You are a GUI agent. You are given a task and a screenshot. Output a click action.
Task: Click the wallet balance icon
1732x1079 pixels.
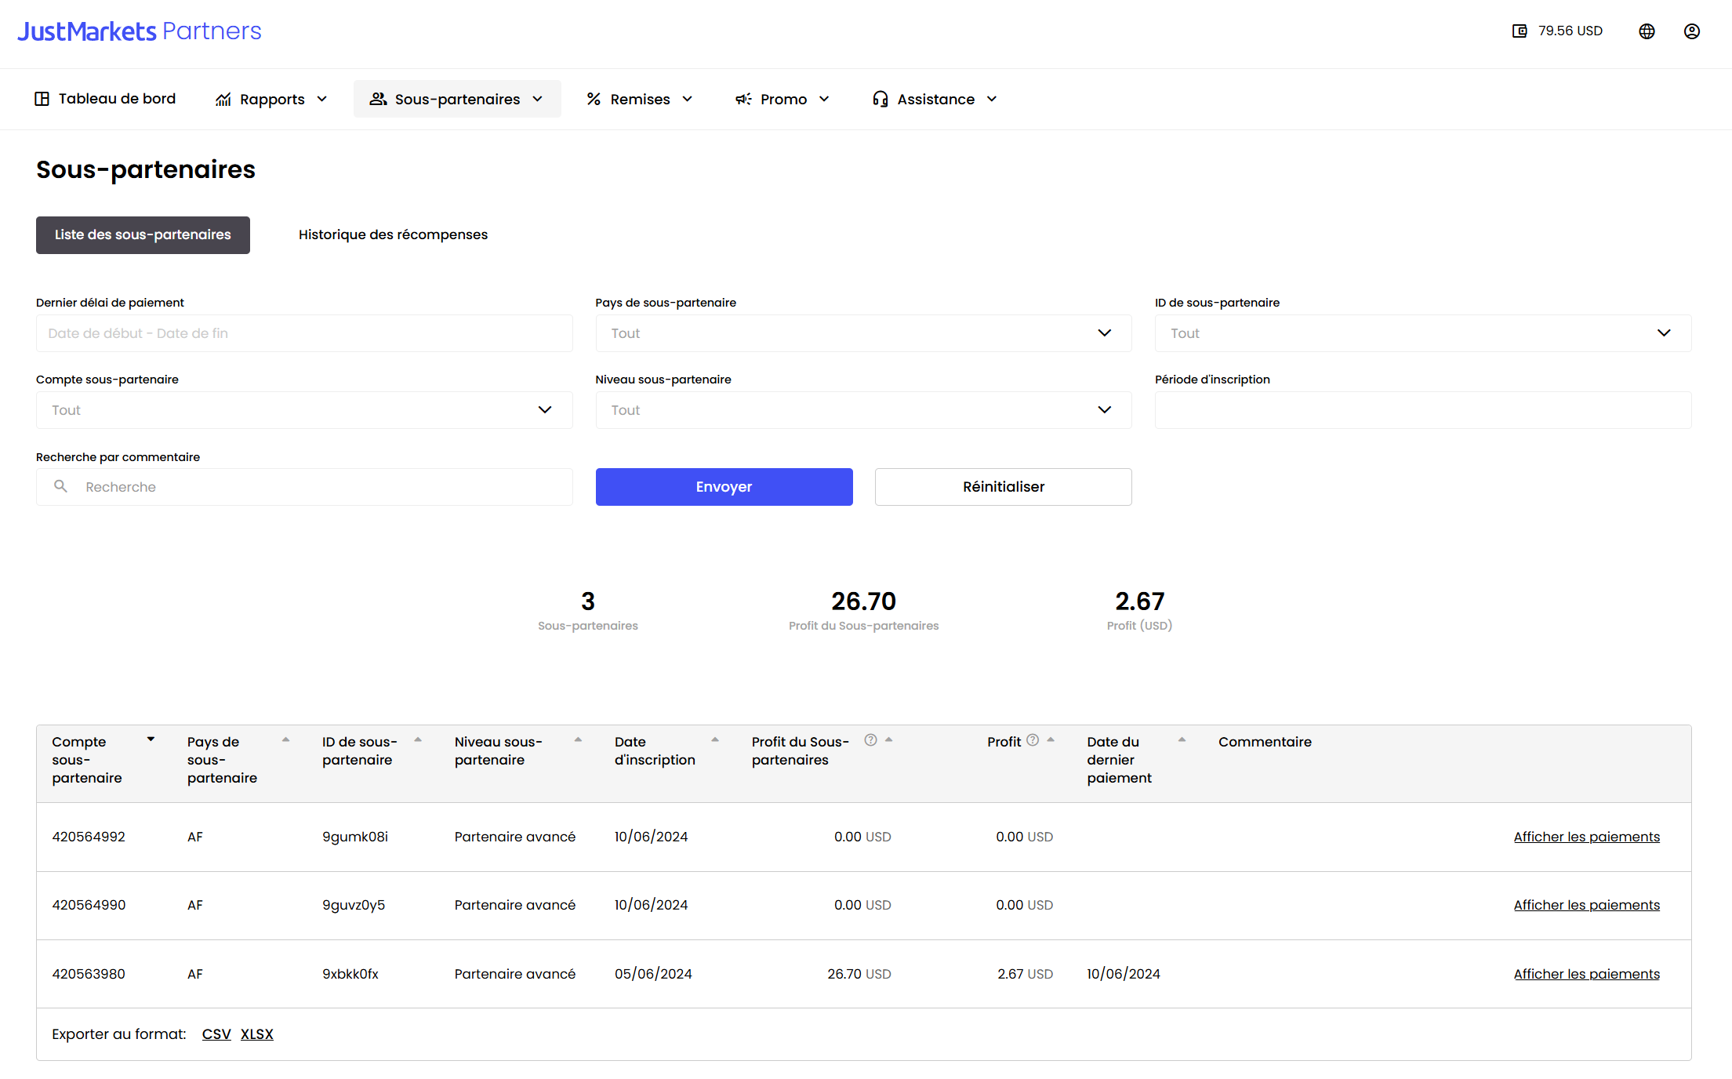pyautogui.click(x=1520, y=31)
